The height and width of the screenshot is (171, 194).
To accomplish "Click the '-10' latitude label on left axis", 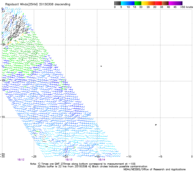I will [x=2, y=80].
